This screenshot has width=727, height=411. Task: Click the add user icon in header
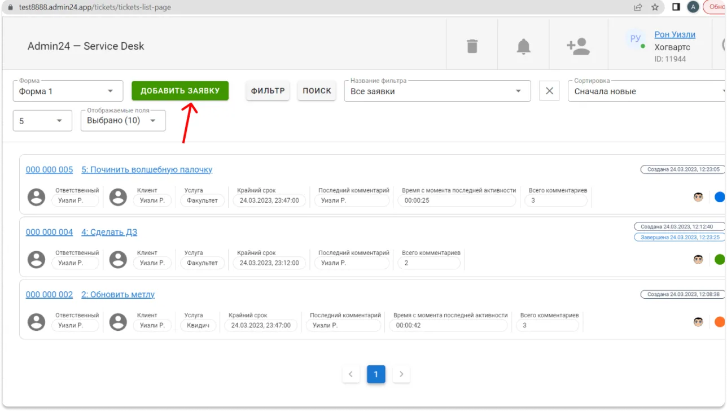click(x=578, y=46)
